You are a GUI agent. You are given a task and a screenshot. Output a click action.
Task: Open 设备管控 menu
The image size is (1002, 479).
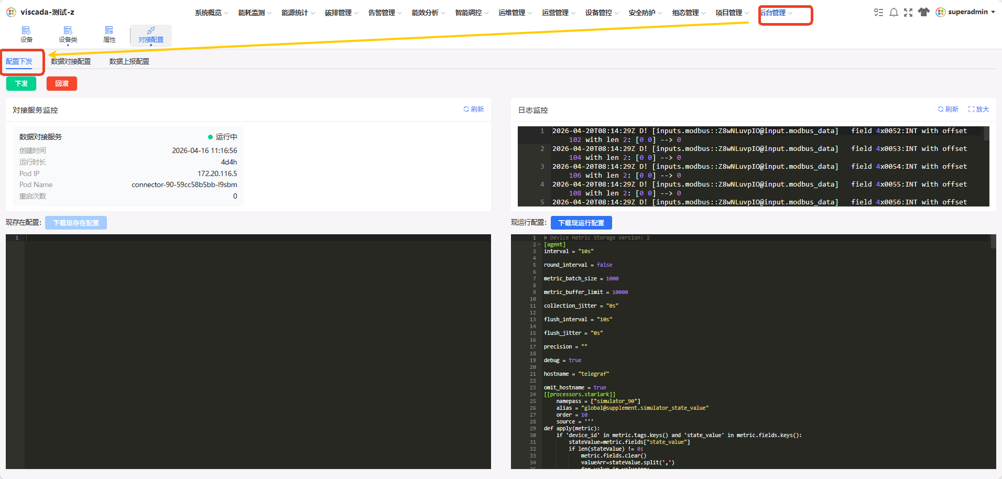[x=602, y=13]
